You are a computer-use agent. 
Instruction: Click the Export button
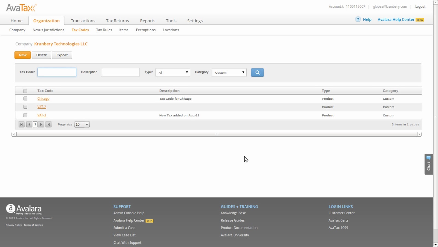click(62, 55)
